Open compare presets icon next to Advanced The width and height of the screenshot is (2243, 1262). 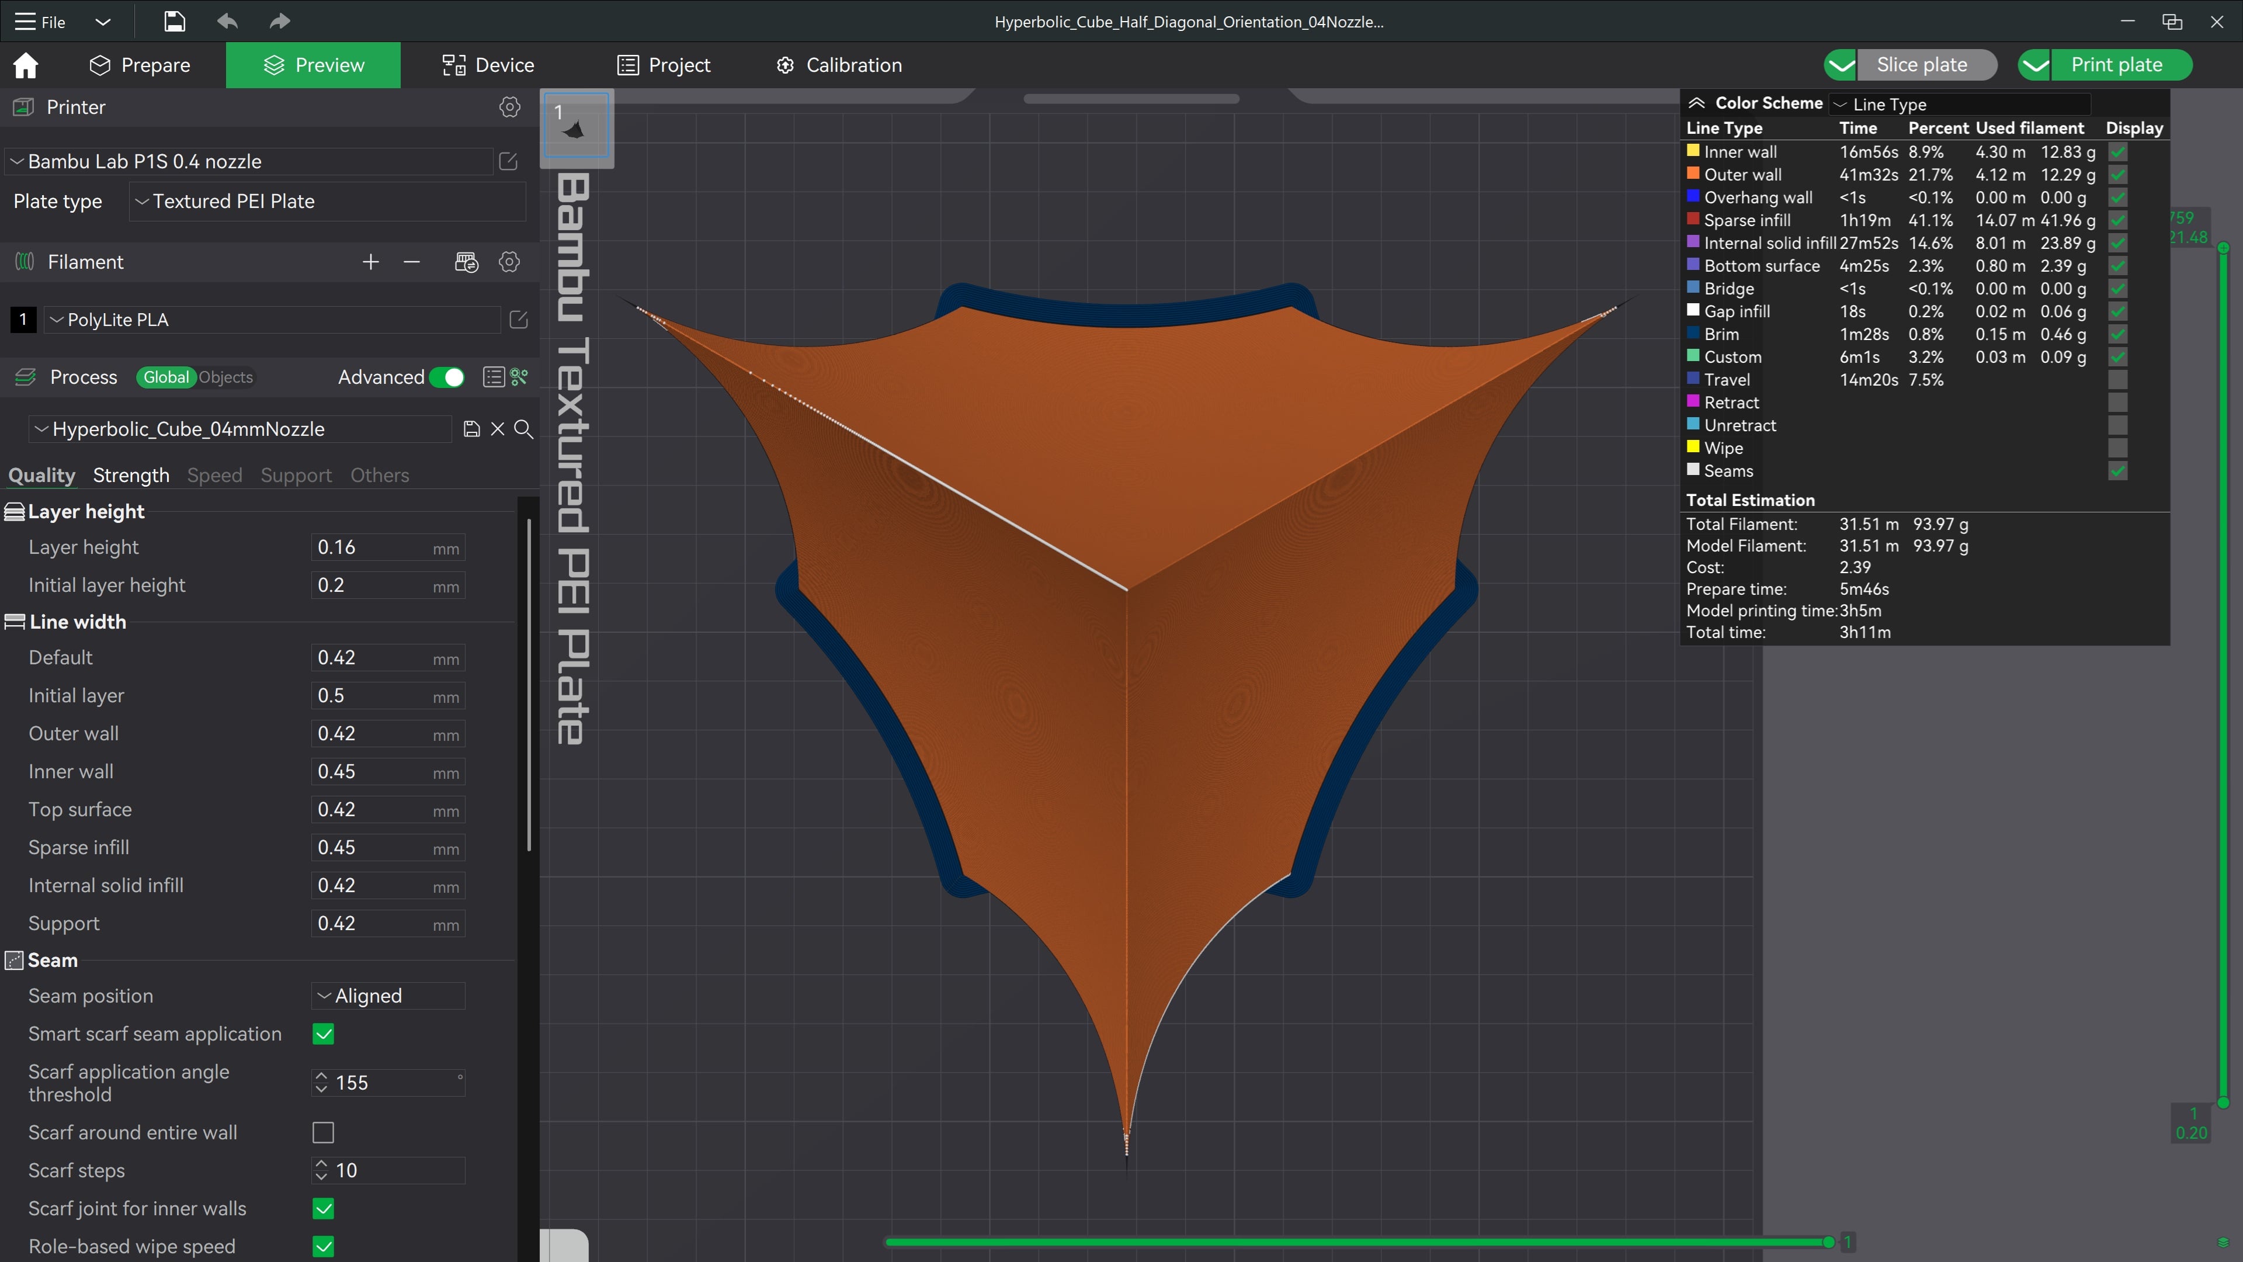click(x=494, y=377)
